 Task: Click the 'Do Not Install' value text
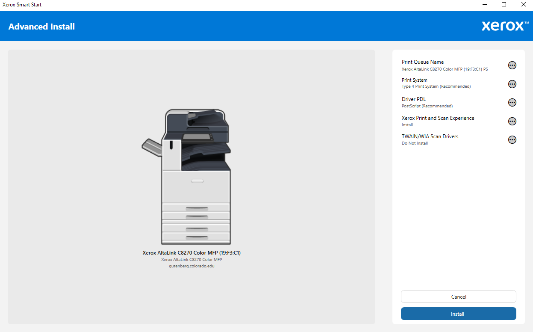415,143
